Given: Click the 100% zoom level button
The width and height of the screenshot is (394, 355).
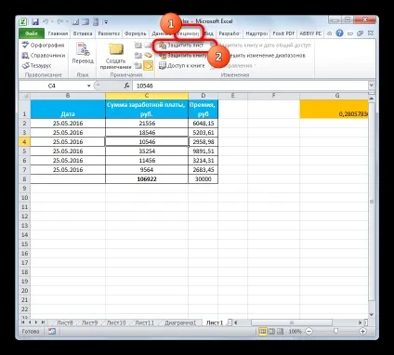Looking at the screenshot, I should pos(295,332).
